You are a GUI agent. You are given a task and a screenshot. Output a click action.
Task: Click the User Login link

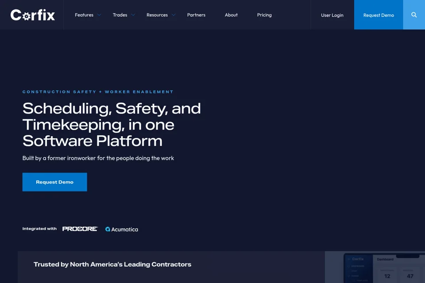(332, 15)
